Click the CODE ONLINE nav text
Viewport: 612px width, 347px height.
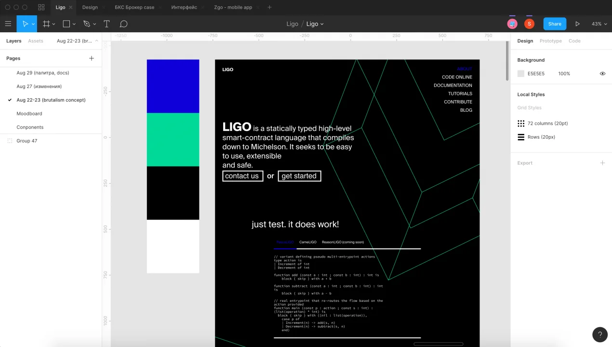(x=457, y=77)
